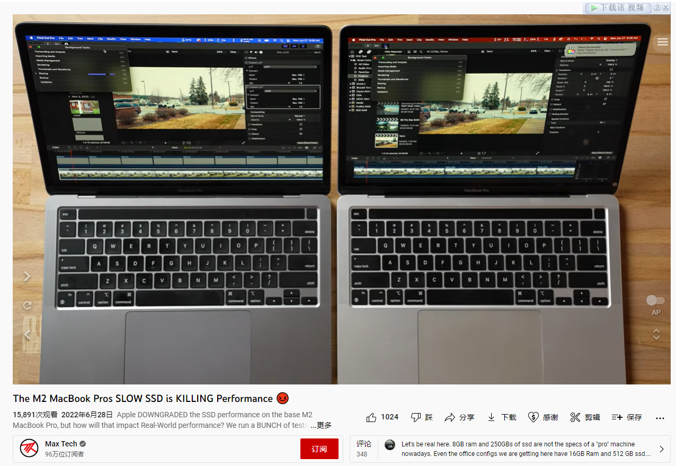Click the 感谢 thanks label
Image resolution: width=676 pixels, height=466 pixels.
(x=550, y=417)
